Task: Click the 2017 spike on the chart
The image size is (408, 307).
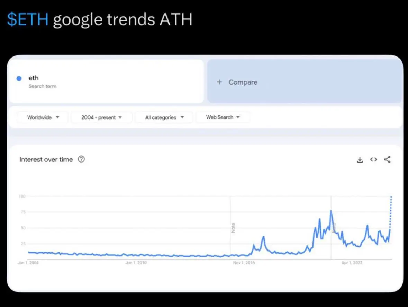Action: tap(263, 238)
